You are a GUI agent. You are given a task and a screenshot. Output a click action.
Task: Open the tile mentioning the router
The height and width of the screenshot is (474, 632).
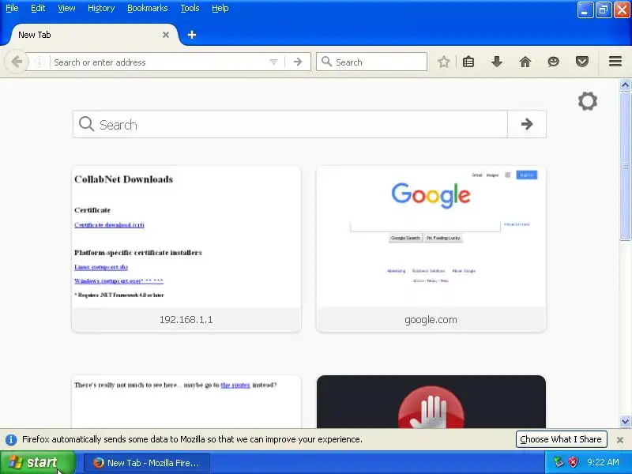(186, 401)
